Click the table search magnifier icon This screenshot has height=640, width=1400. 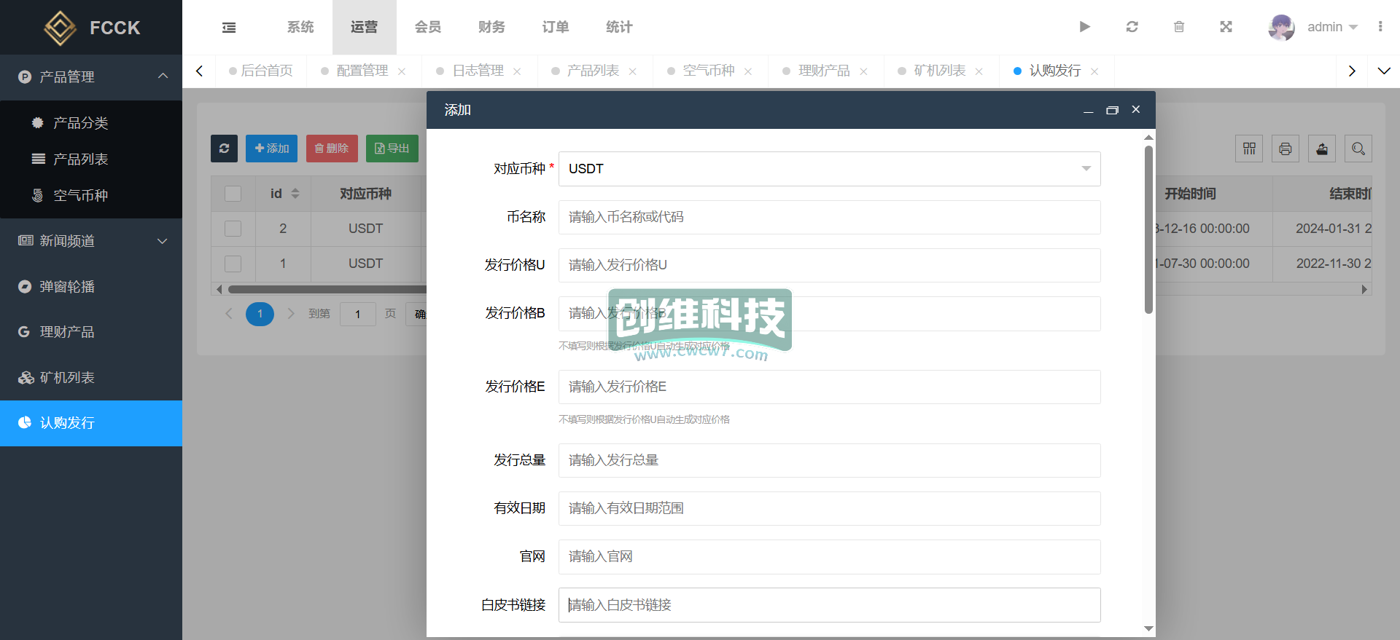tap(1358, 149)
